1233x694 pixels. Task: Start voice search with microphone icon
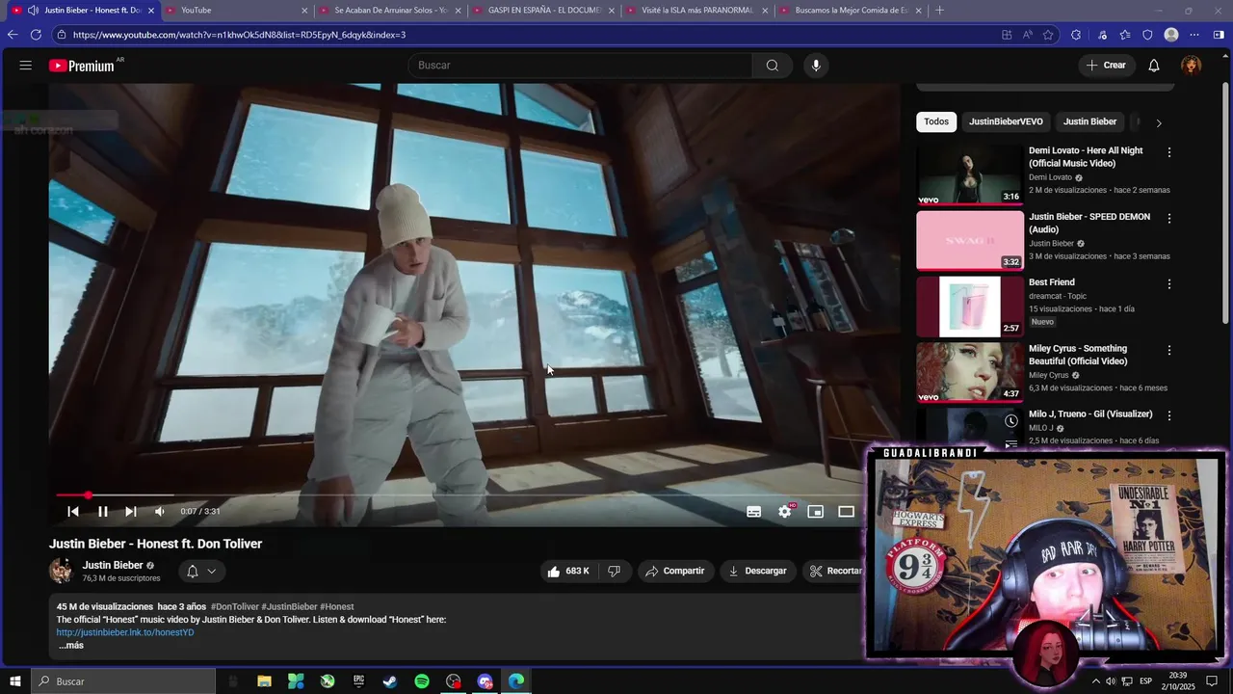[816, 66]
